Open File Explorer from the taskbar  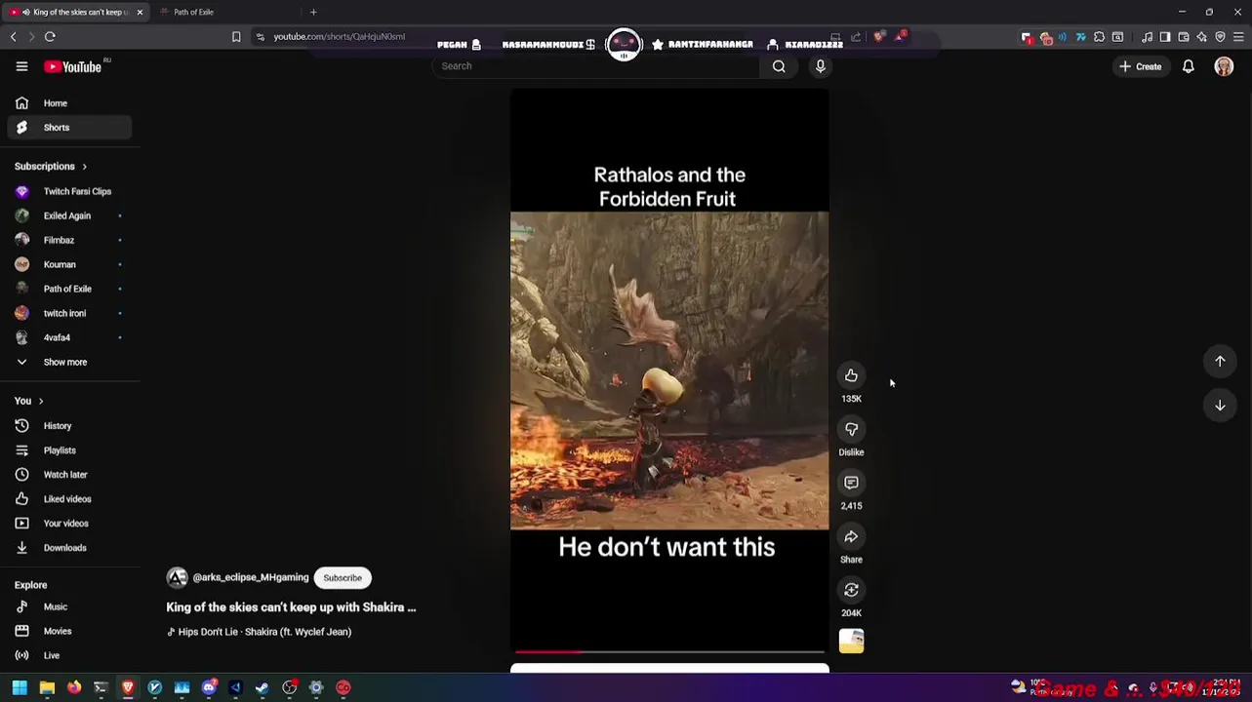pyautogui.click(x=47, y=688)
